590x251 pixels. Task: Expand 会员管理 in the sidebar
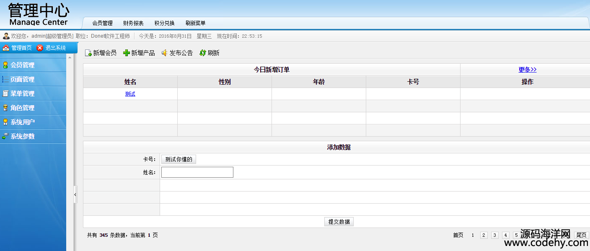22,65
